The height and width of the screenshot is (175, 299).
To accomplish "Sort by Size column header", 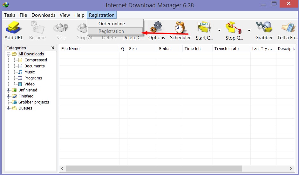I will pos(142,49).
